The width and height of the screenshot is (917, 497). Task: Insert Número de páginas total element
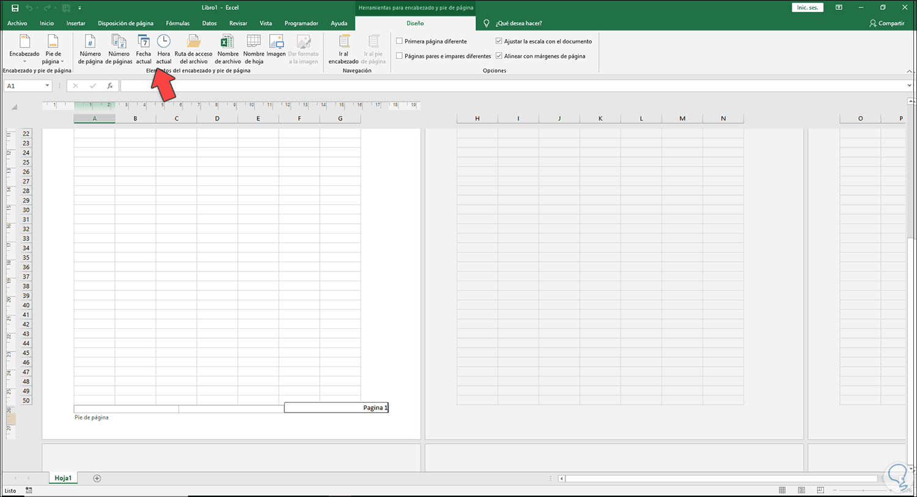point(119,50)
